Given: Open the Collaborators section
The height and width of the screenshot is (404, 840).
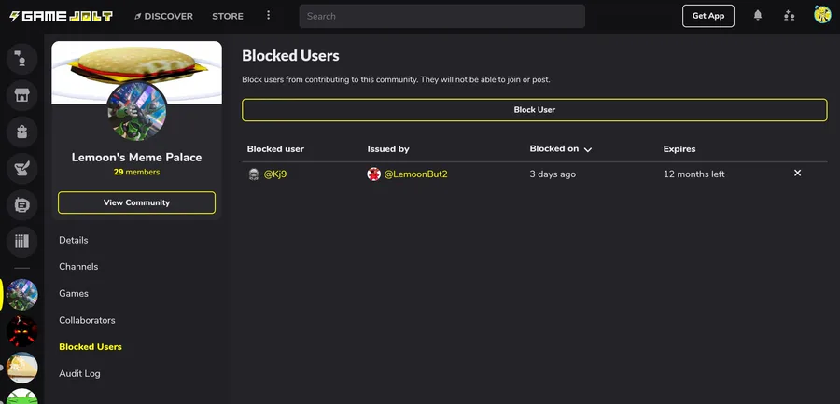Looking at the screenshot, I should [x=87, y=320].
